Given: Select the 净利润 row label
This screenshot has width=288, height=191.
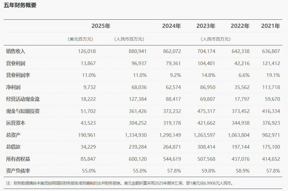Looking at the screenshot, I should 13,87.
